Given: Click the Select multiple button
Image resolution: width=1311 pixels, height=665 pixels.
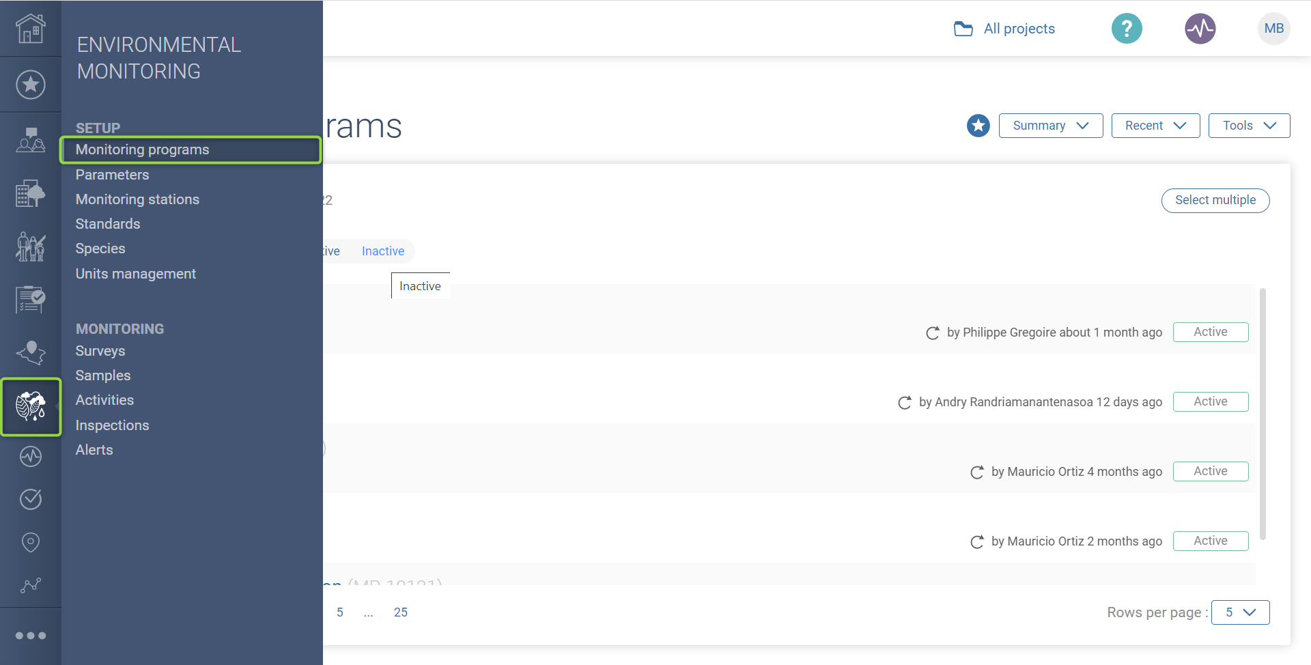Looking at the screenshot, I should [x=1215, y=200].
